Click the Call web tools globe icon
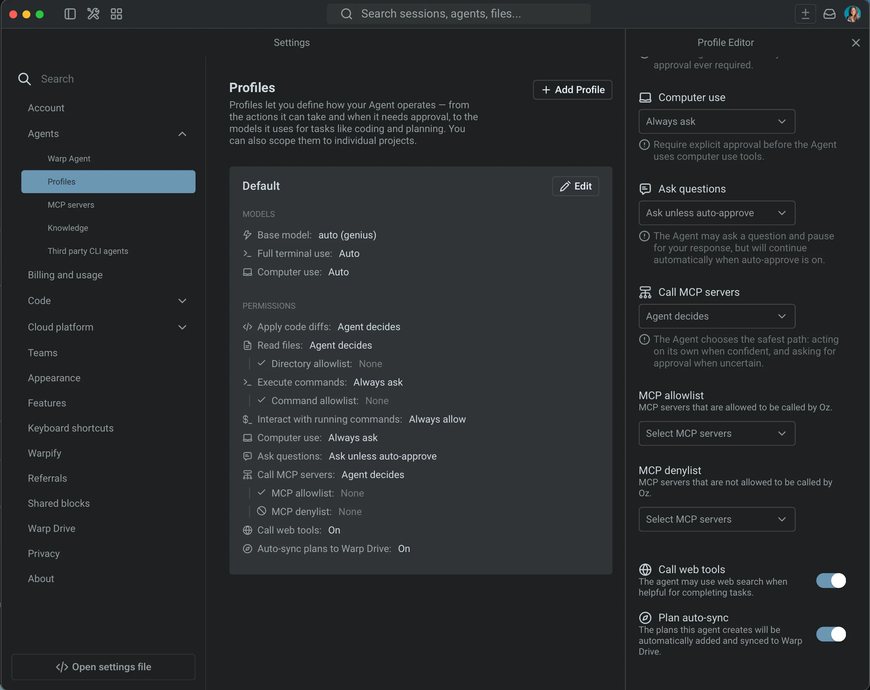This screenshot has width=870, height=690. 645,569
